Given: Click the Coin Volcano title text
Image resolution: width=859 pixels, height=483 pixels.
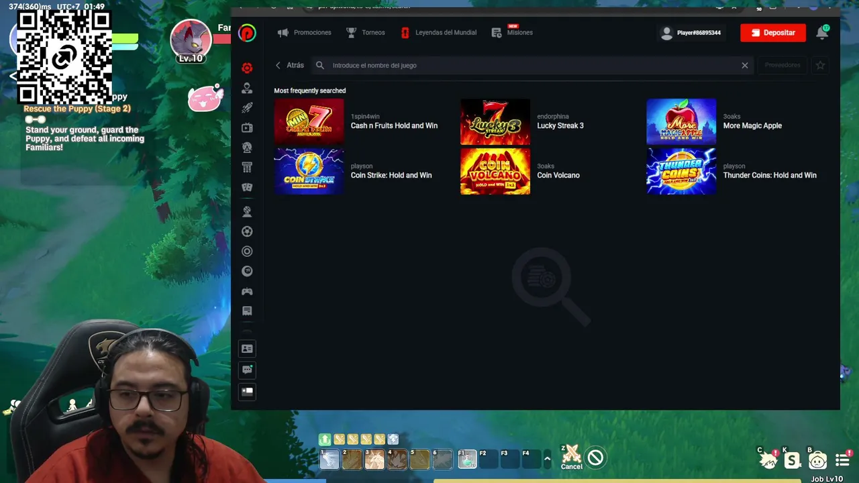Looking at the screenshot, I should coord(558,175).
